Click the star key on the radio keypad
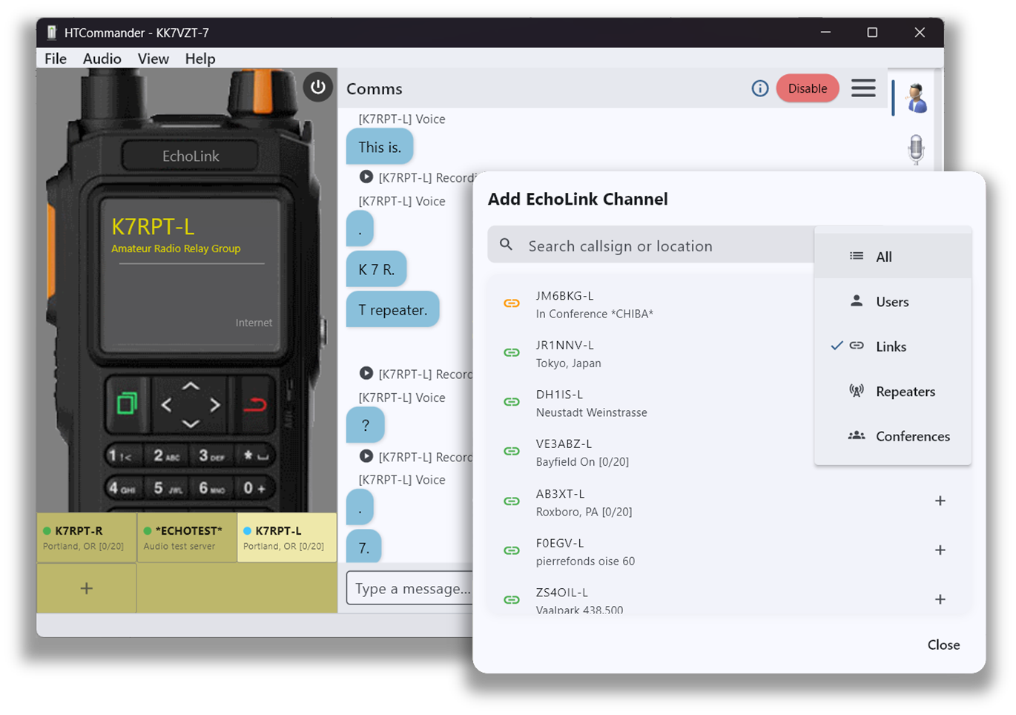The image size is (1016, 715). click(256, 455)
